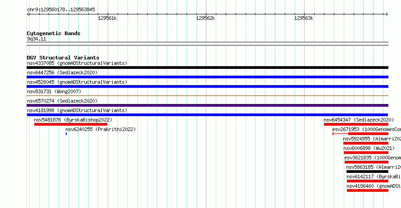This screenshot has height=208, width=401.
Task: Click the nsv4337085 gnomADStructuralVariants label
Action: [77, 63]
